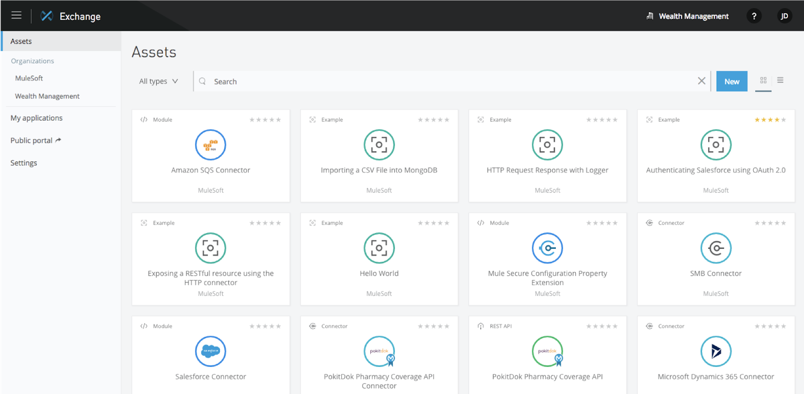The width and height of the screenshot is (804, 394).
Task: Rate Authenticating Salesforce using OAuth 2.0 stars
Action: tap(770, 120)
